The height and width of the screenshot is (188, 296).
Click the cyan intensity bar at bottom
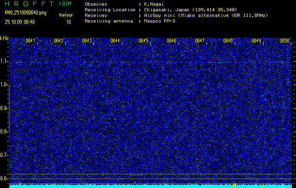tap(151, 186)
